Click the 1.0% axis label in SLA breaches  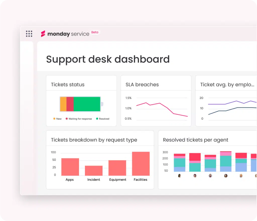point(128,108)
